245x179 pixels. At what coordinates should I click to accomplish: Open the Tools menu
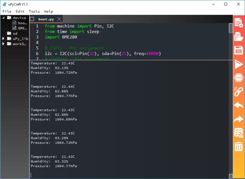click(34, 11)
